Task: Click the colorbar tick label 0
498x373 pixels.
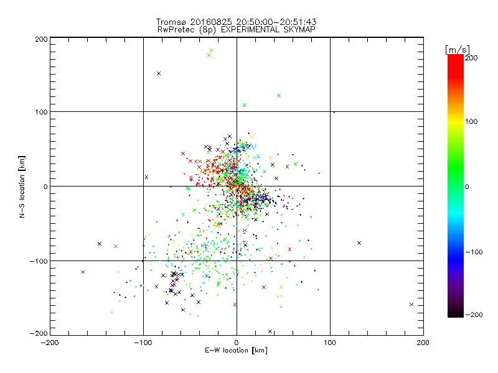Action: click(467, 186)
